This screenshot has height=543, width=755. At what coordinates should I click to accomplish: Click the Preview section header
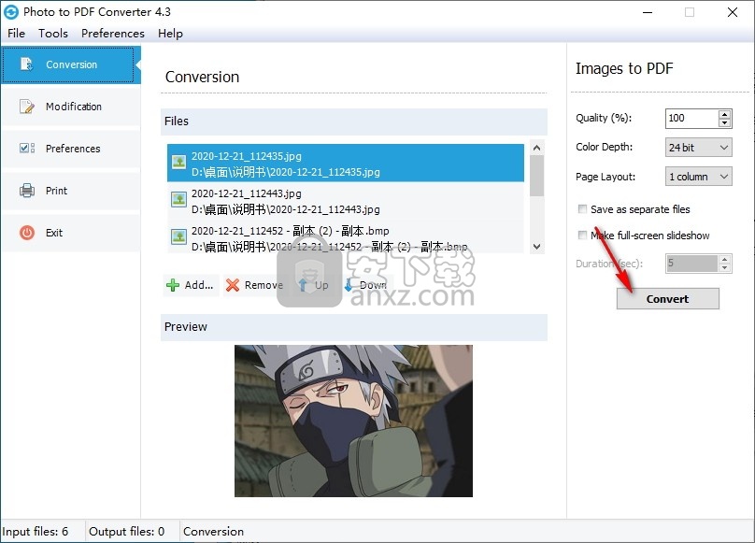click(x=354, y=327)
